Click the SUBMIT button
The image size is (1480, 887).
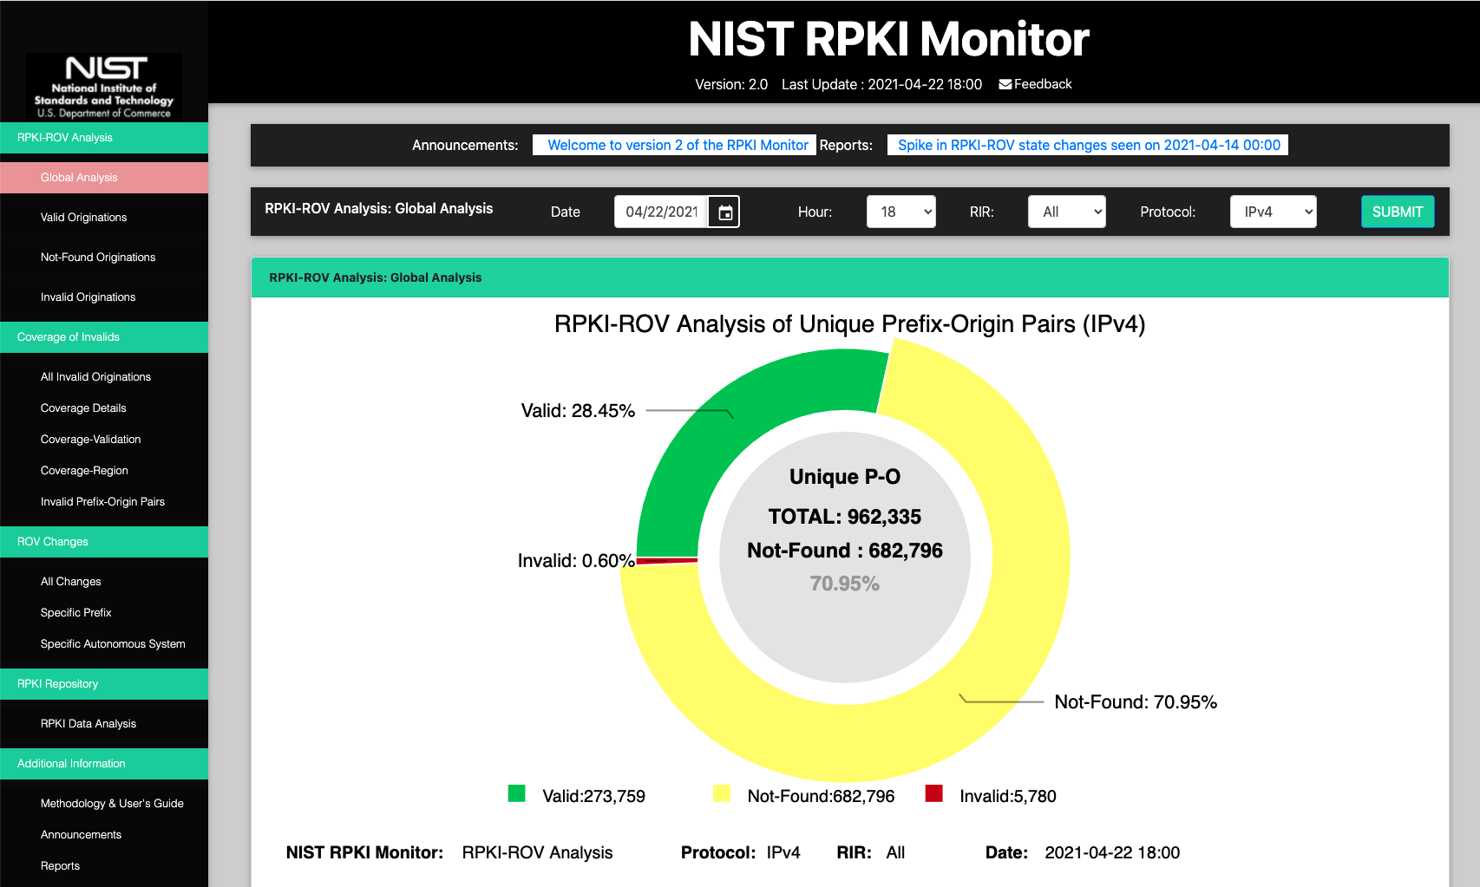(1397, 211)
